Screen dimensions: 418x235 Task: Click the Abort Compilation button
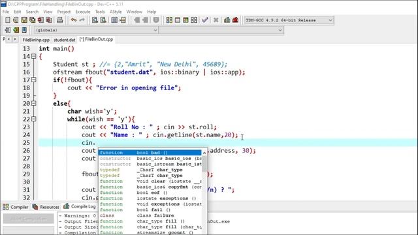pos(28,219)
